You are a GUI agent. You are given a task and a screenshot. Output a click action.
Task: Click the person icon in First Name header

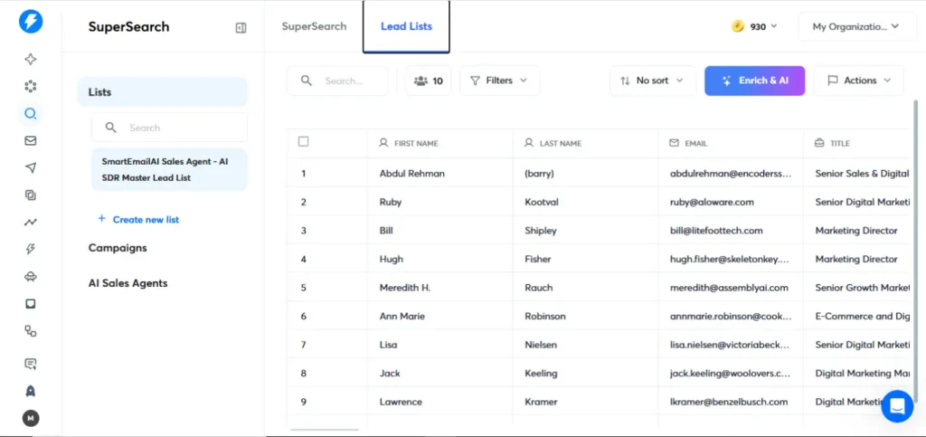tap(383, 143)
